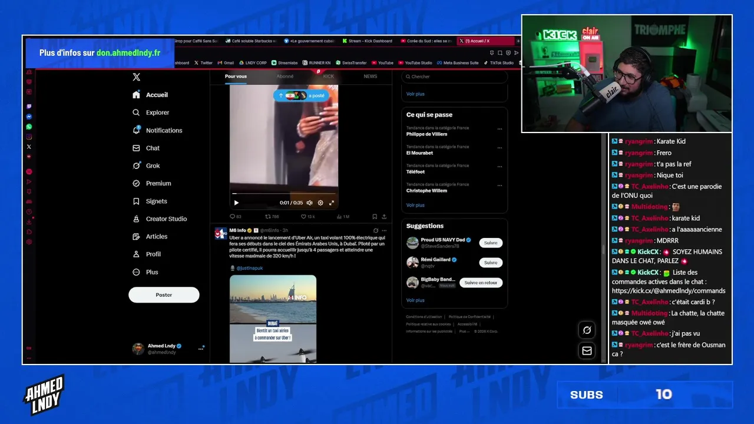Open floating Grok button at bottom right
The width and height of the screenshot is (754, 424).
pos(587,330)
